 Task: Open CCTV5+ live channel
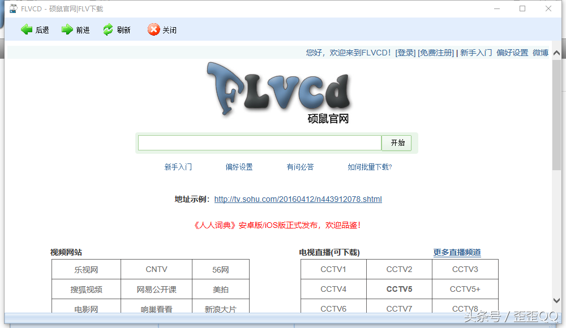[x=465, y=289]
